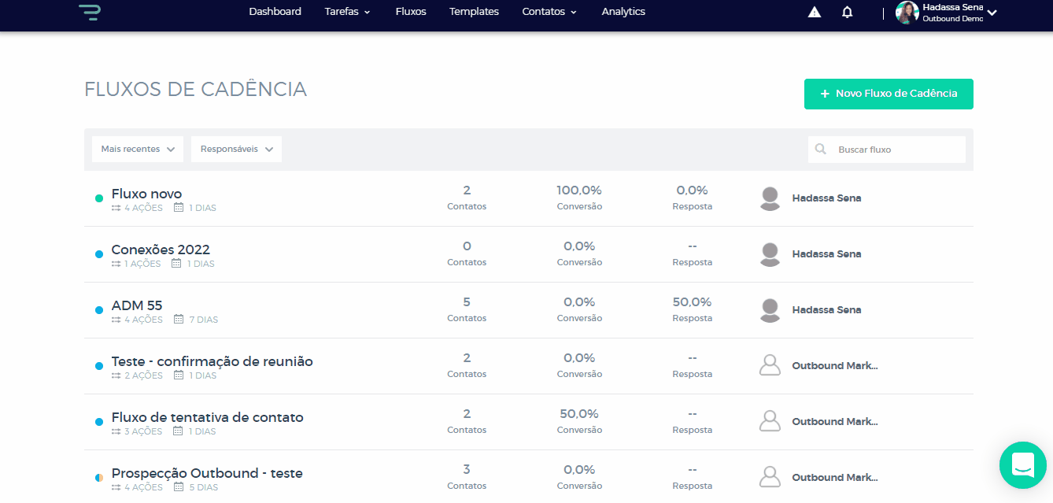Click half-orange status dot for Prospecção Outbound
Viewport: 1053px width, 503px height.
99,478
